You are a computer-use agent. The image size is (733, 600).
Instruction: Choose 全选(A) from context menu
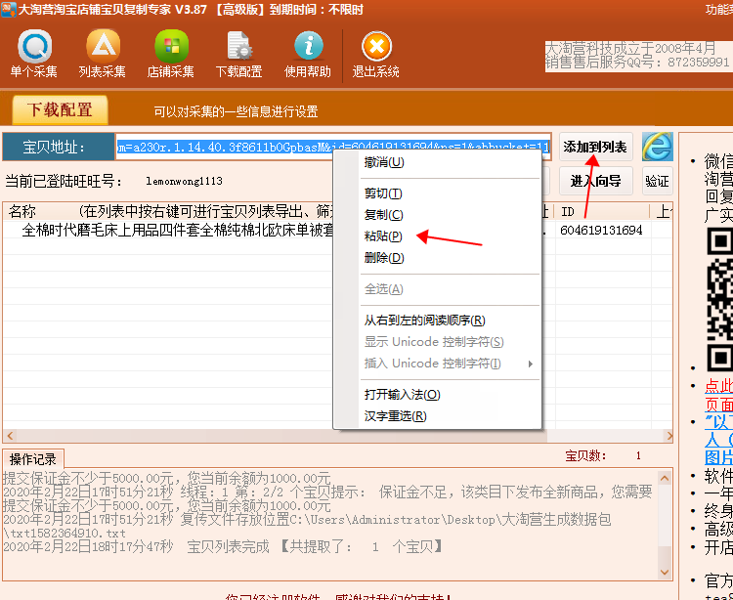(437, 289)
